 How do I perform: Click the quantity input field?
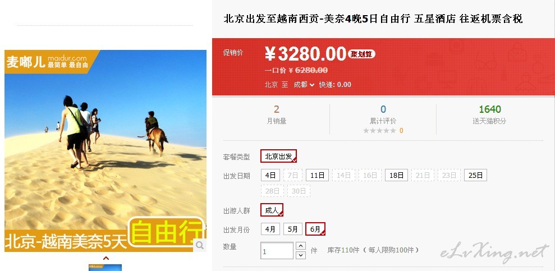tap(277, 250)
